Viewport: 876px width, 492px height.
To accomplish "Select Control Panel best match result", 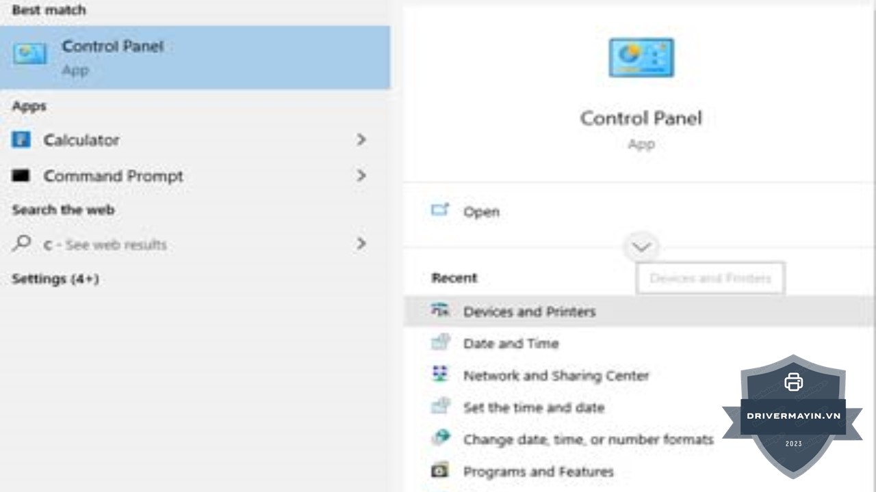I will tap(195, 57).
